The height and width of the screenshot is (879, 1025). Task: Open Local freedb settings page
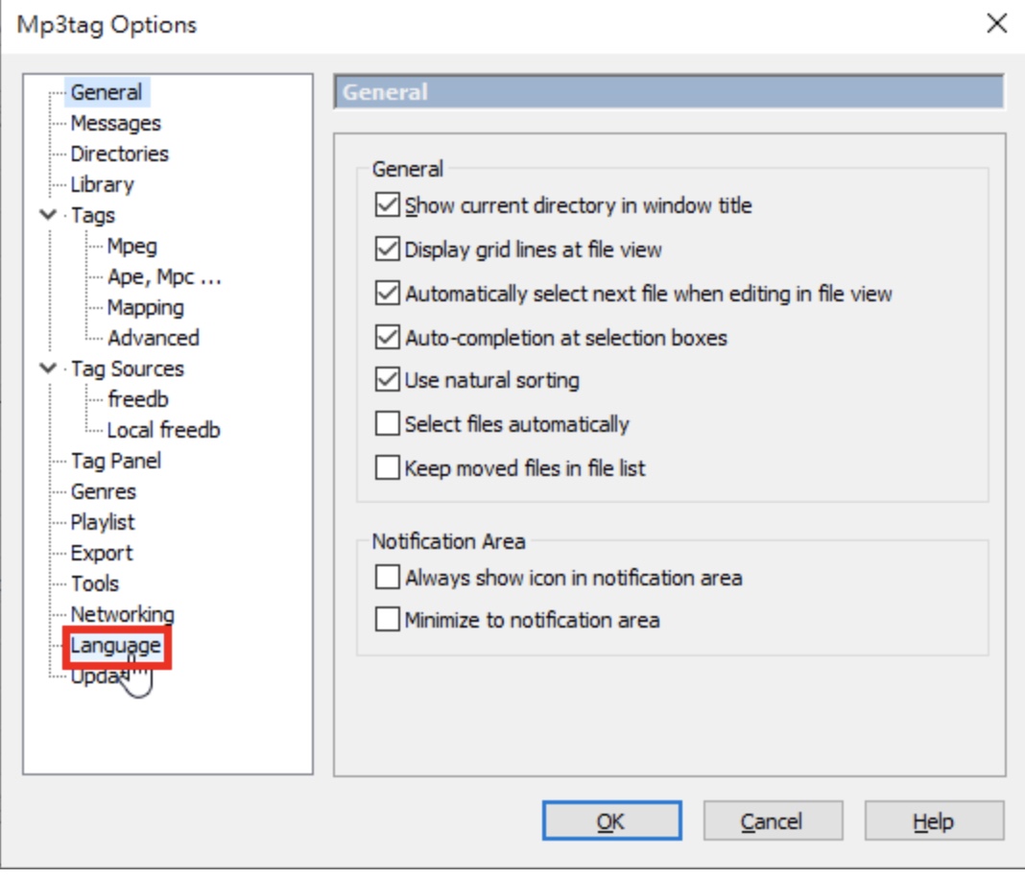163,430
